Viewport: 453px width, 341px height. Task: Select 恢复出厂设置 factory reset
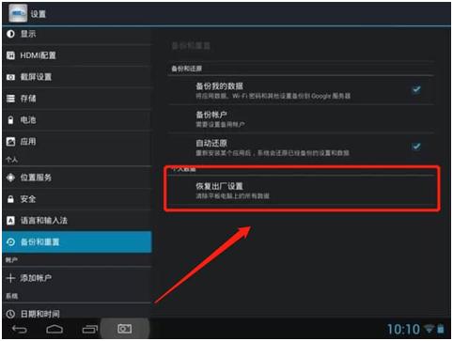click(x=301, y=191)
